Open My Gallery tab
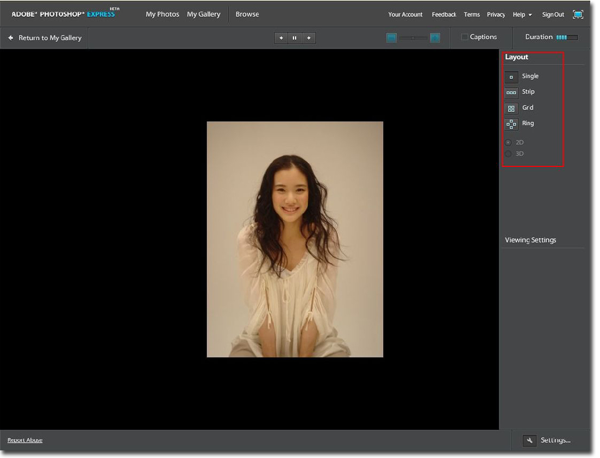Screen dimensions: 600x458 pos(204,14)
